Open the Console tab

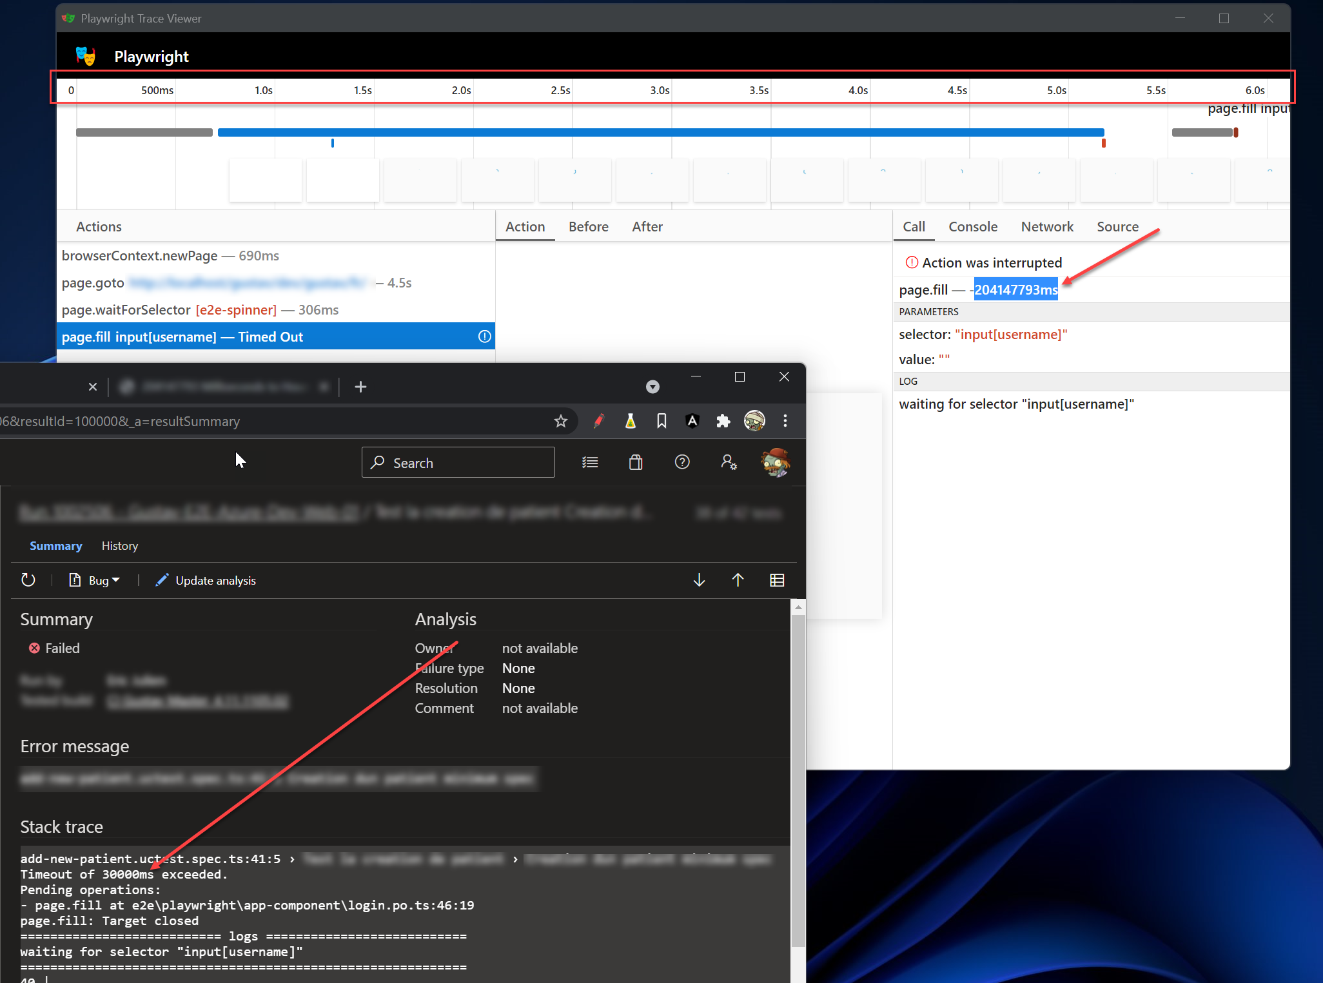(972, 227)
